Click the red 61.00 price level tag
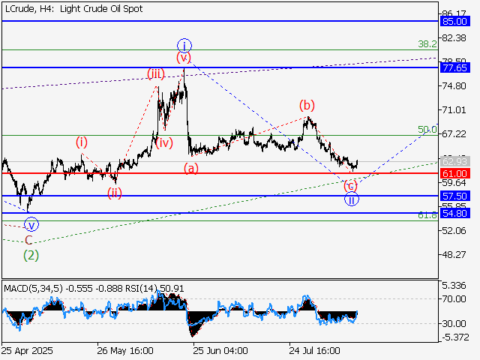The width and height of the screenshot is (480, 360). [455, 173]
